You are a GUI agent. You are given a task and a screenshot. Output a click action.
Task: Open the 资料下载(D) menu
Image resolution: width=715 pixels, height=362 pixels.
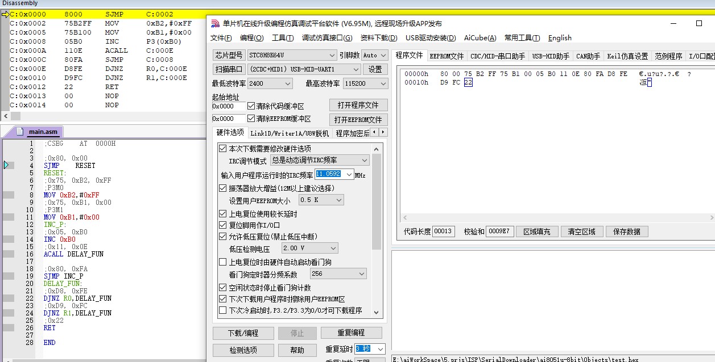[x=379, y=38]
